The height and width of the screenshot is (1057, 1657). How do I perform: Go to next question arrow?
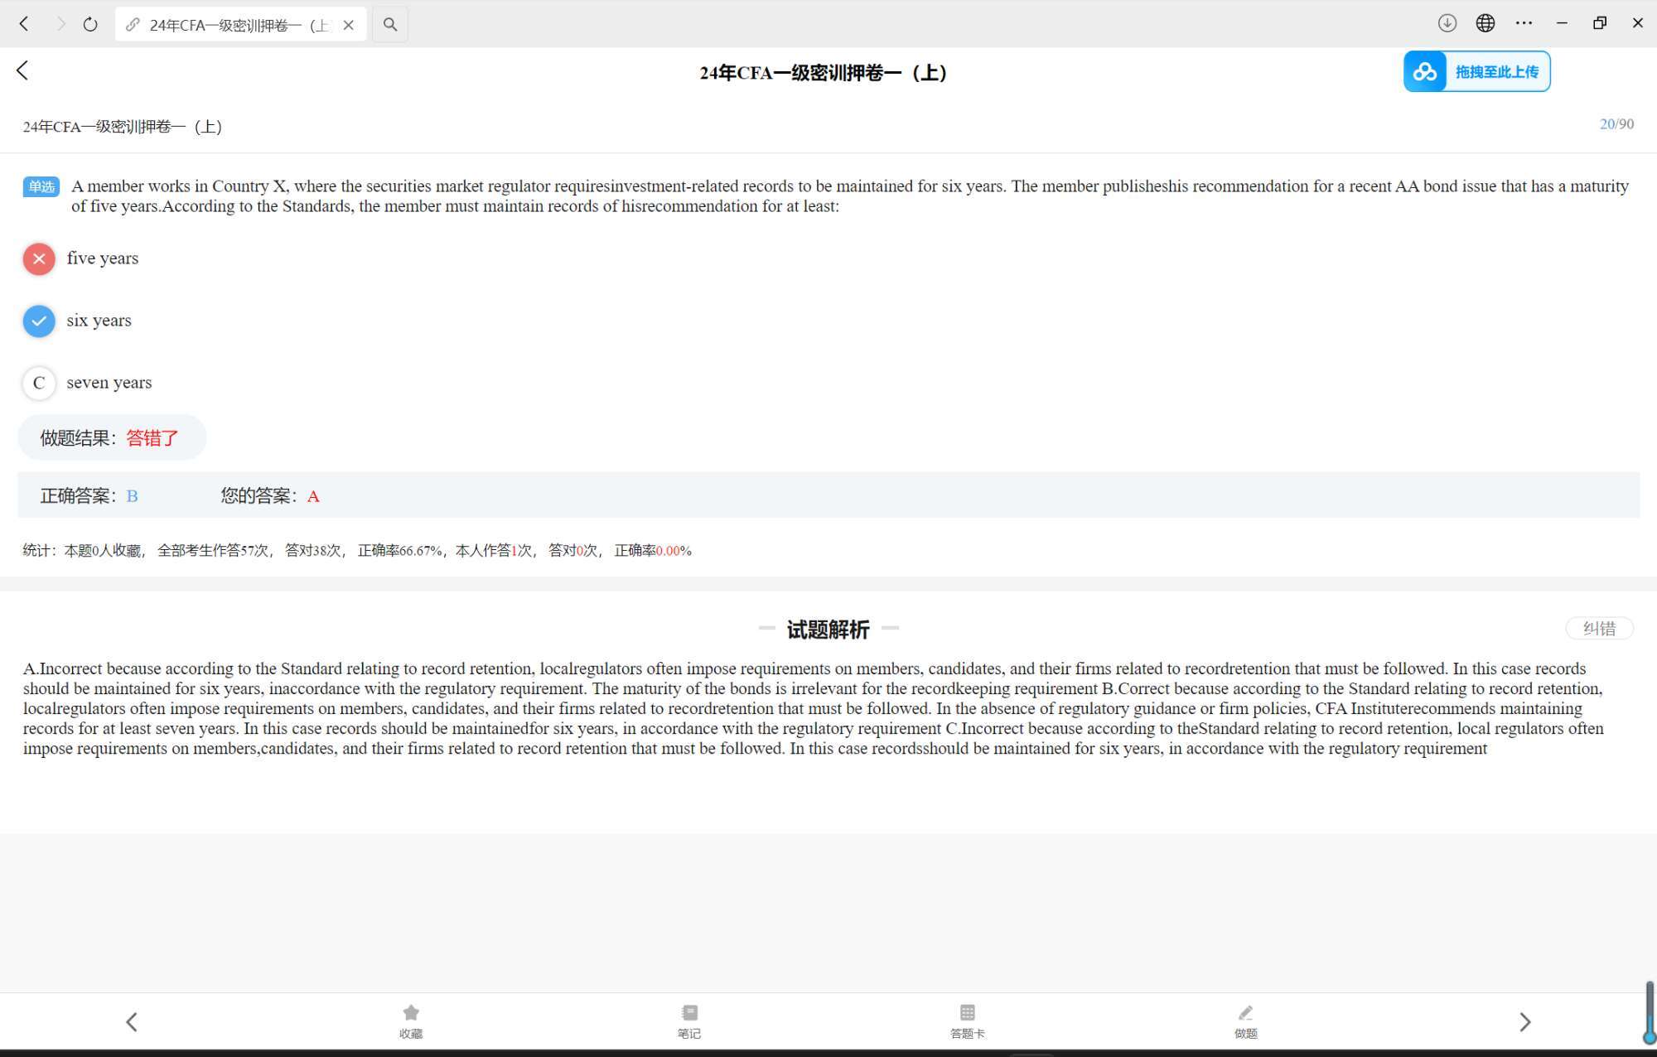pos(1524,1022)
